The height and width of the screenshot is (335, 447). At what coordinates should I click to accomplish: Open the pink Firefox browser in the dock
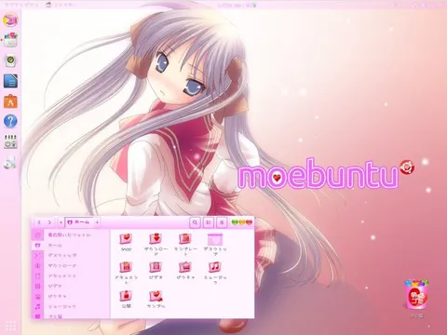click(10, 20)
